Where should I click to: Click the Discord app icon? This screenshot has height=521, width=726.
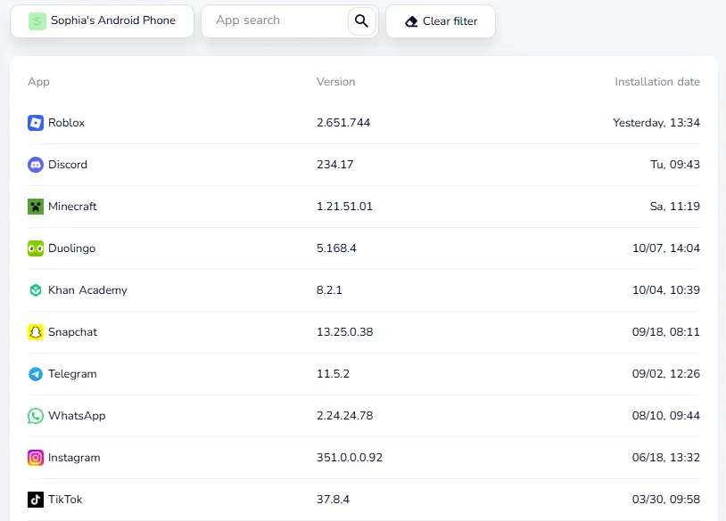click(x=36, y=165)
